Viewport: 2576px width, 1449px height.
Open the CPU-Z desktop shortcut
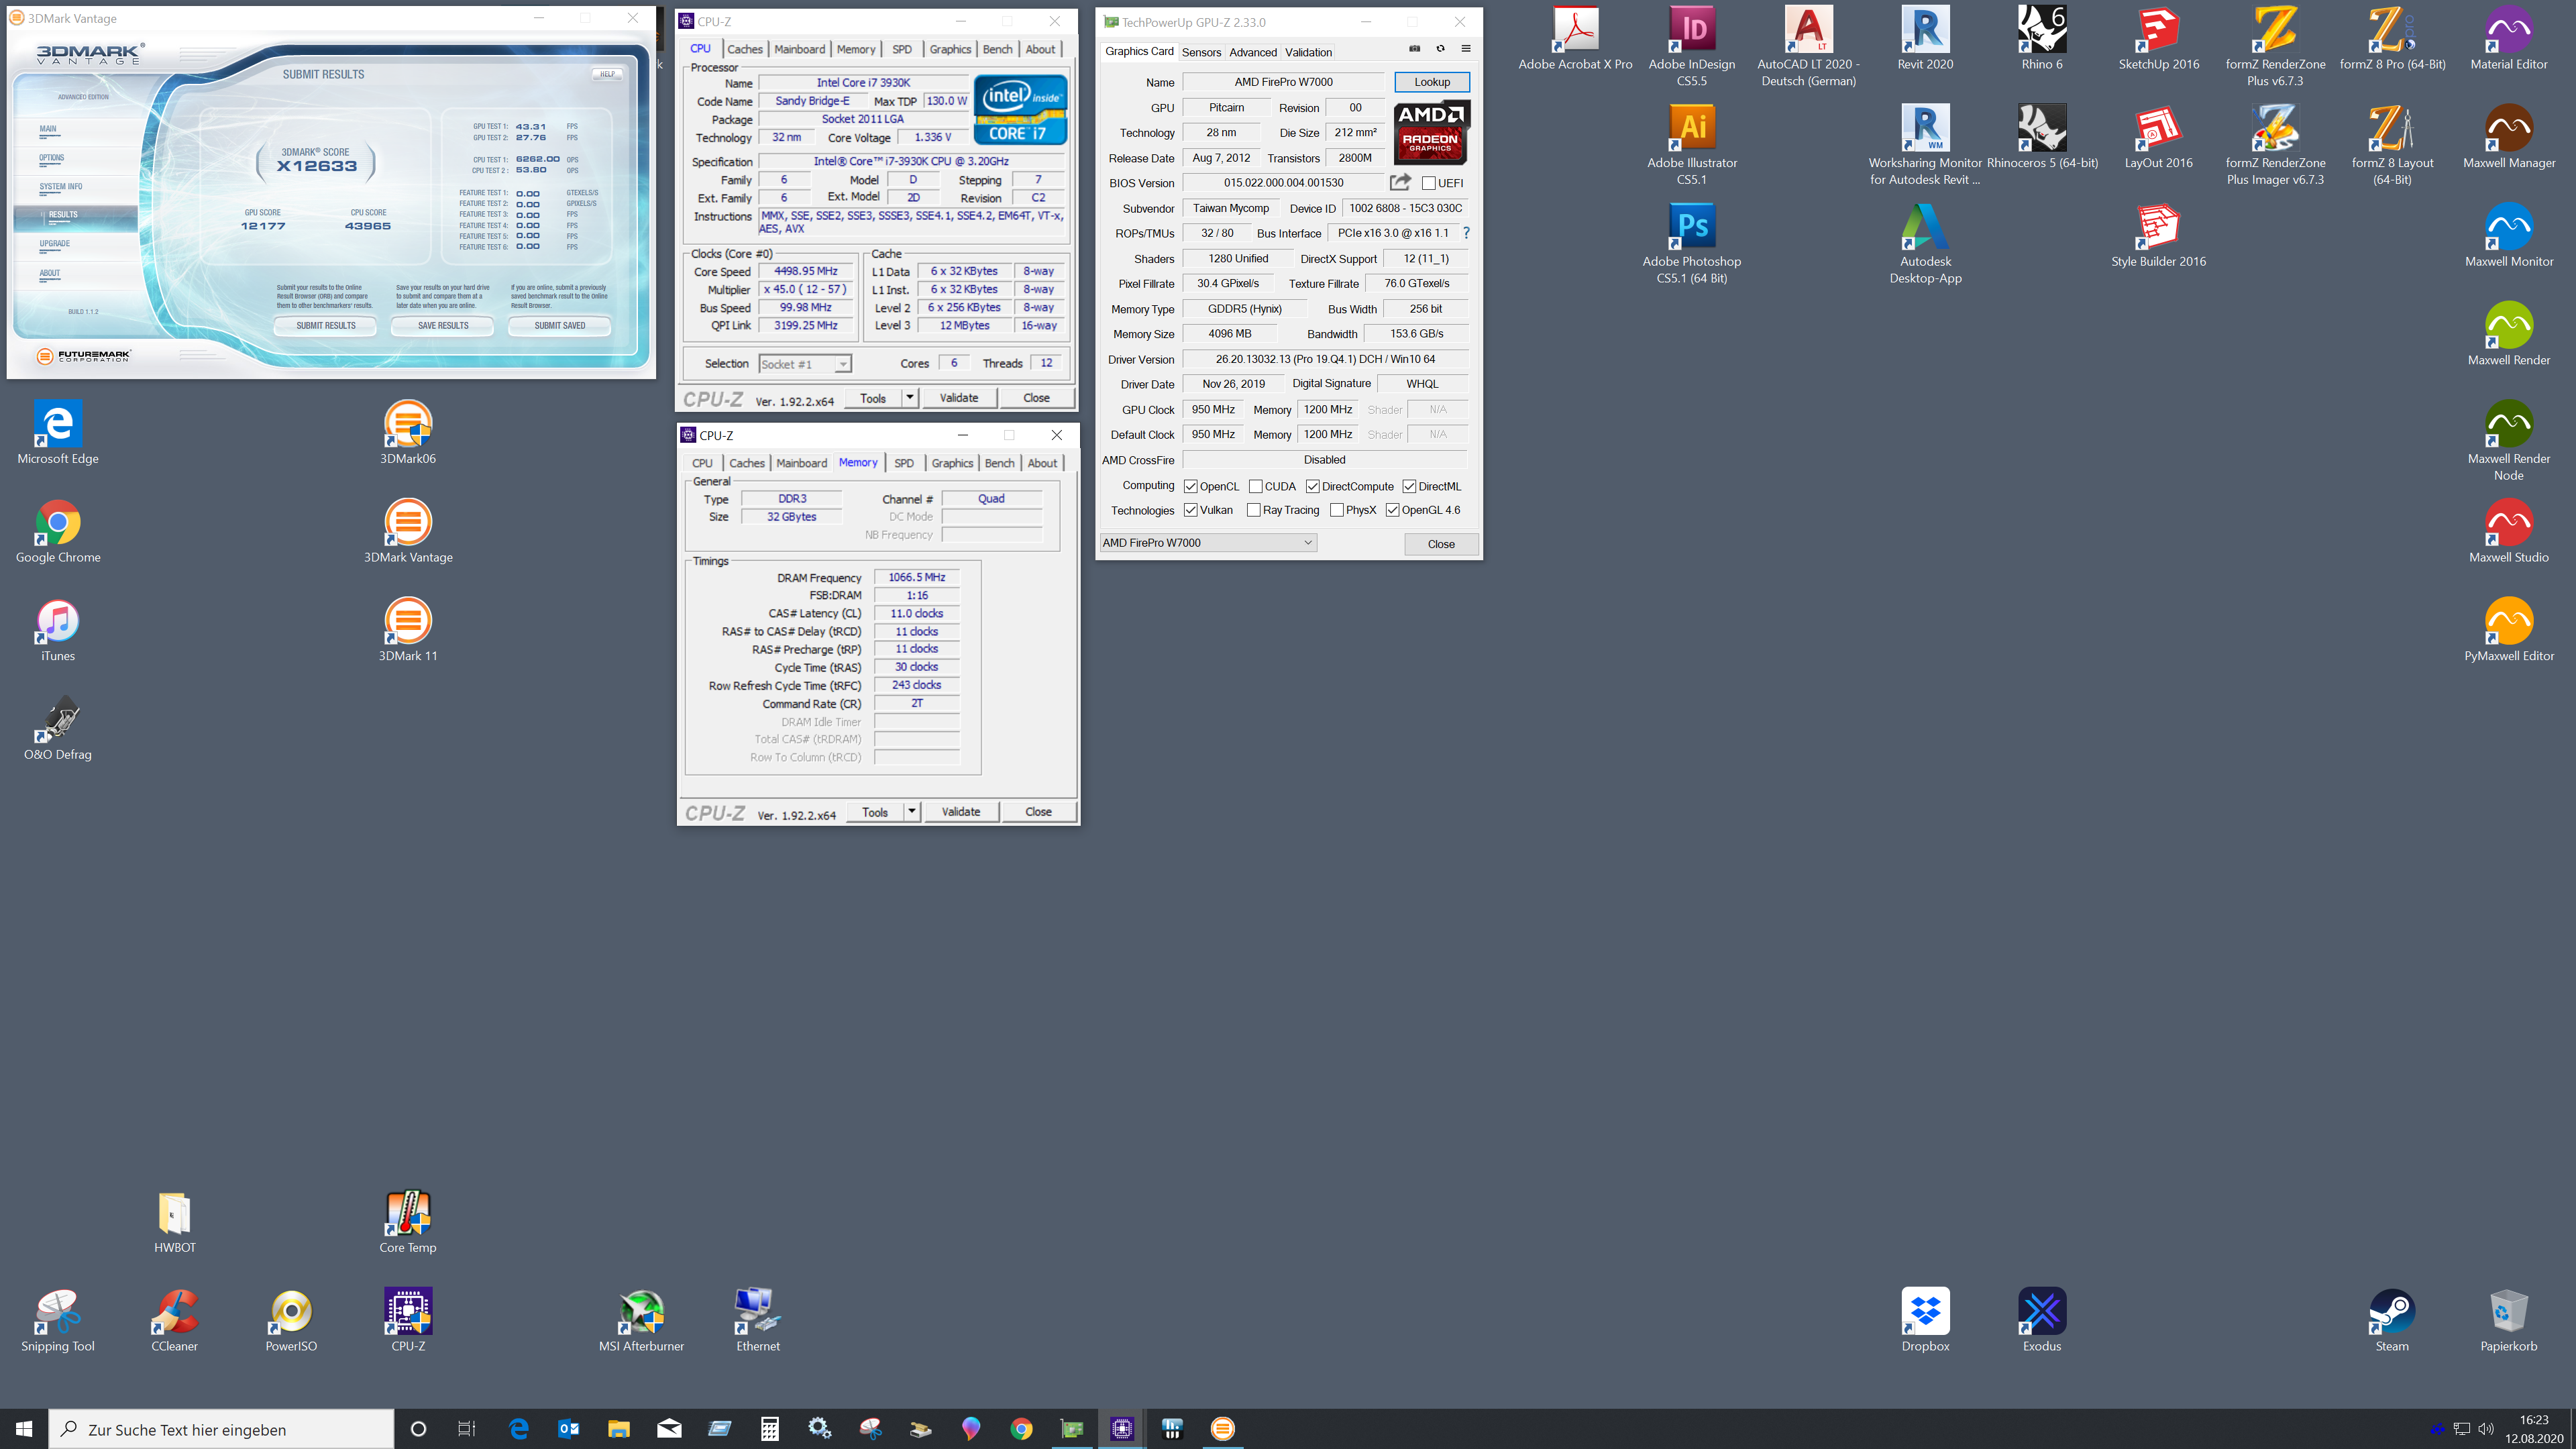[x=408, y=1320]
